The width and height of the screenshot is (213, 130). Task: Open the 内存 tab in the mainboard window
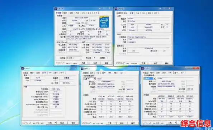click(x=138, y=13)
